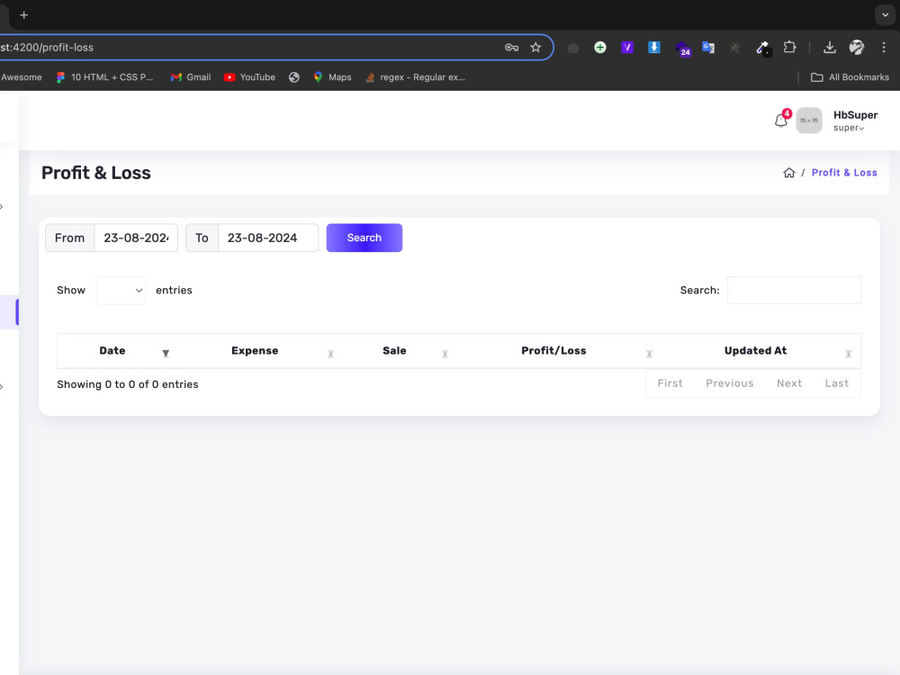Open the Google Translate extension
This screenshot has height=675, width=900.
[x=708, y=47]
